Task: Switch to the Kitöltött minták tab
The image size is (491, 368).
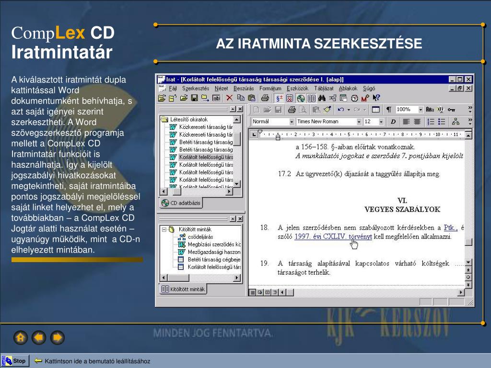Action: tap(184, 289)
